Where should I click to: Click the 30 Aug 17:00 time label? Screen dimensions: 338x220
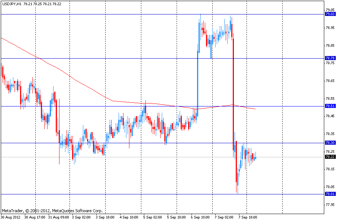click(35, 217)
